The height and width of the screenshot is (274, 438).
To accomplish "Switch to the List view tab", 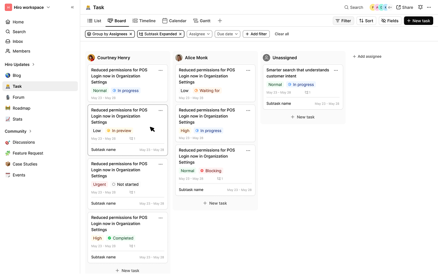I will [x=94, y=21].
